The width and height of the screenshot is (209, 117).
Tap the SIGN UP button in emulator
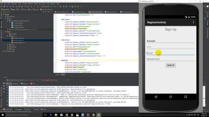pyautogui.click(x=171, y=65)
